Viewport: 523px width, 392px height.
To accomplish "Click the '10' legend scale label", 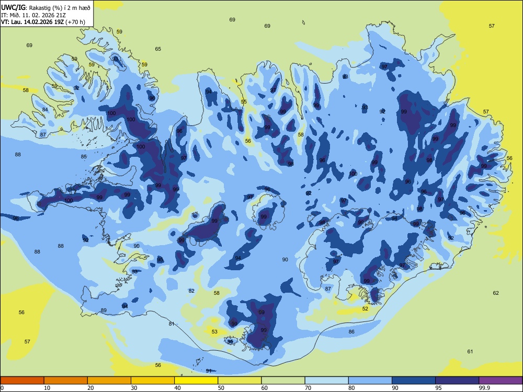I will (x=47, y=388).
